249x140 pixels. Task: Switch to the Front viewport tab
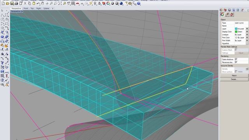click(x=26, y=9)
